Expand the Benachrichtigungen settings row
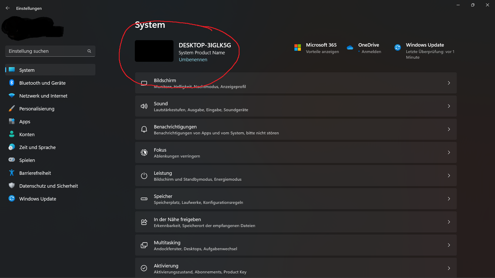Image resolution: width=495 pixels, height=278 pixels. click(x=295, y=129)
